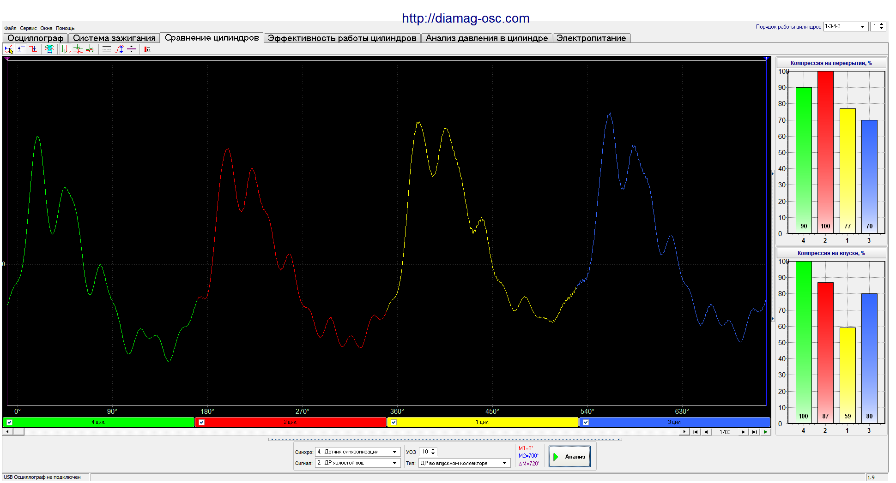Click the M1=0° marker readout
896x483 pixels.
coord(526,448)
